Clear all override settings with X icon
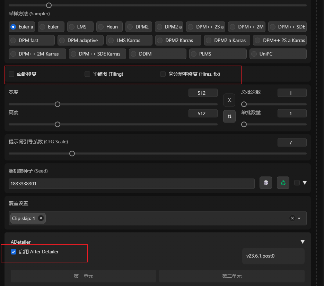 [292, 218]
